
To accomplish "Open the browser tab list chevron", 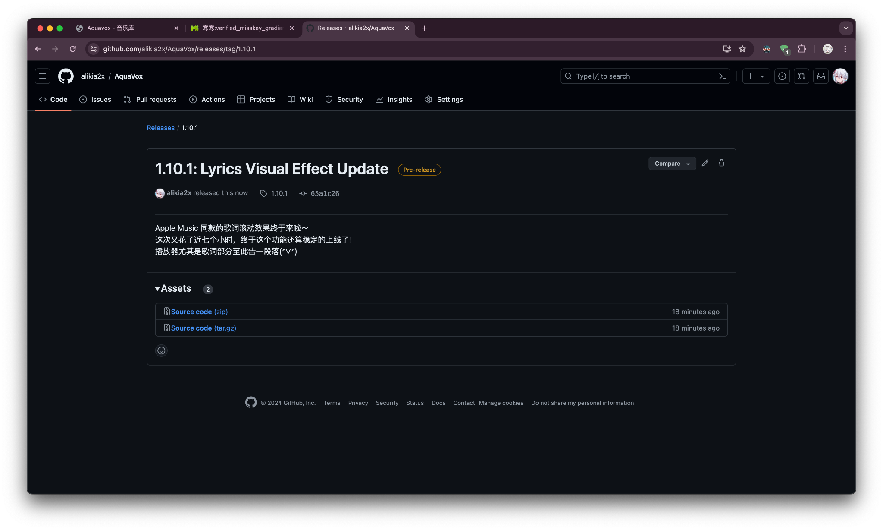I will coord(846,28).
